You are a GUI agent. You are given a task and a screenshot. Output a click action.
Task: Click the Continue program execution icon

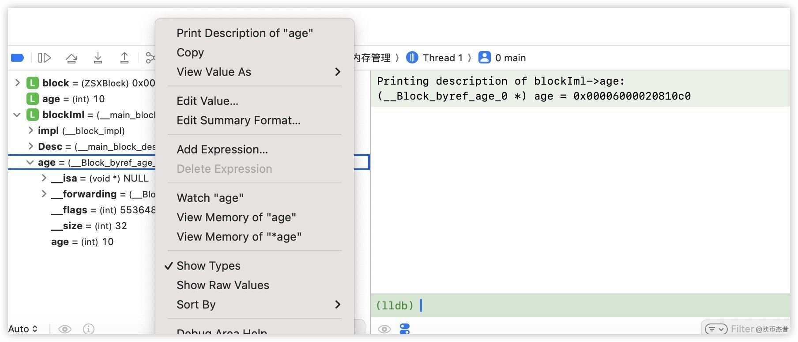[x=45, y=58]
